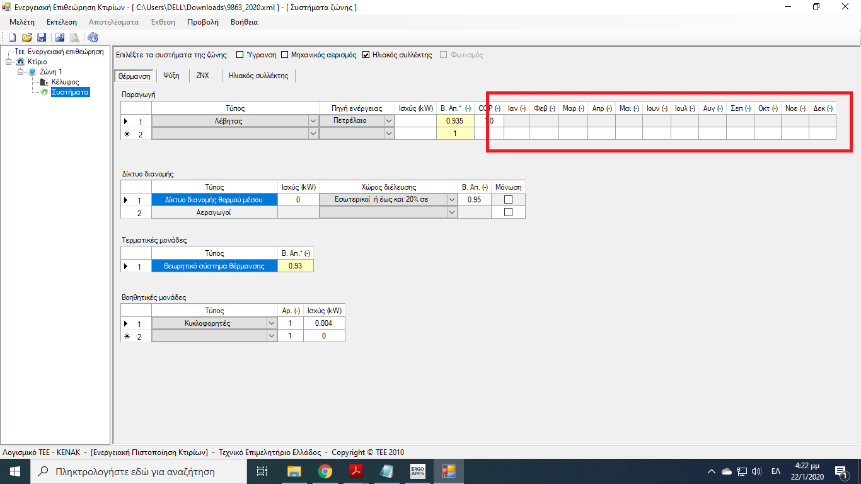861x484 pixels.
Task: Click the picture toolbar icon
Action: pyautogui.click(x=60, y=38)
